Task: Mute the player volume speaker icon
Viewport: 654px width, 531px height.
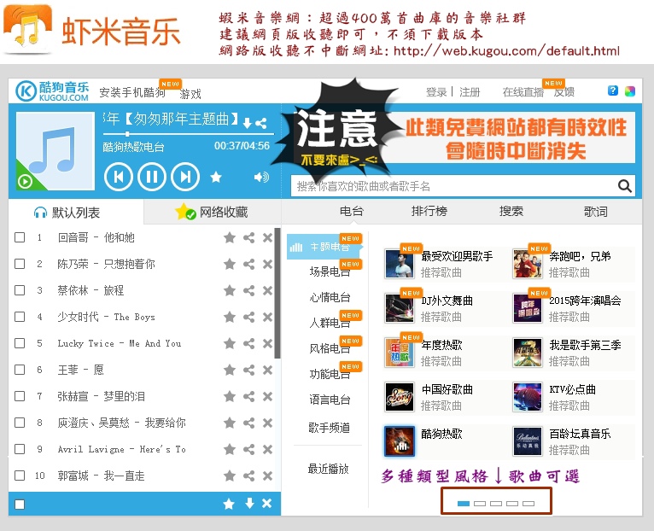Action: pyautogui.click(x=261, y=178)
